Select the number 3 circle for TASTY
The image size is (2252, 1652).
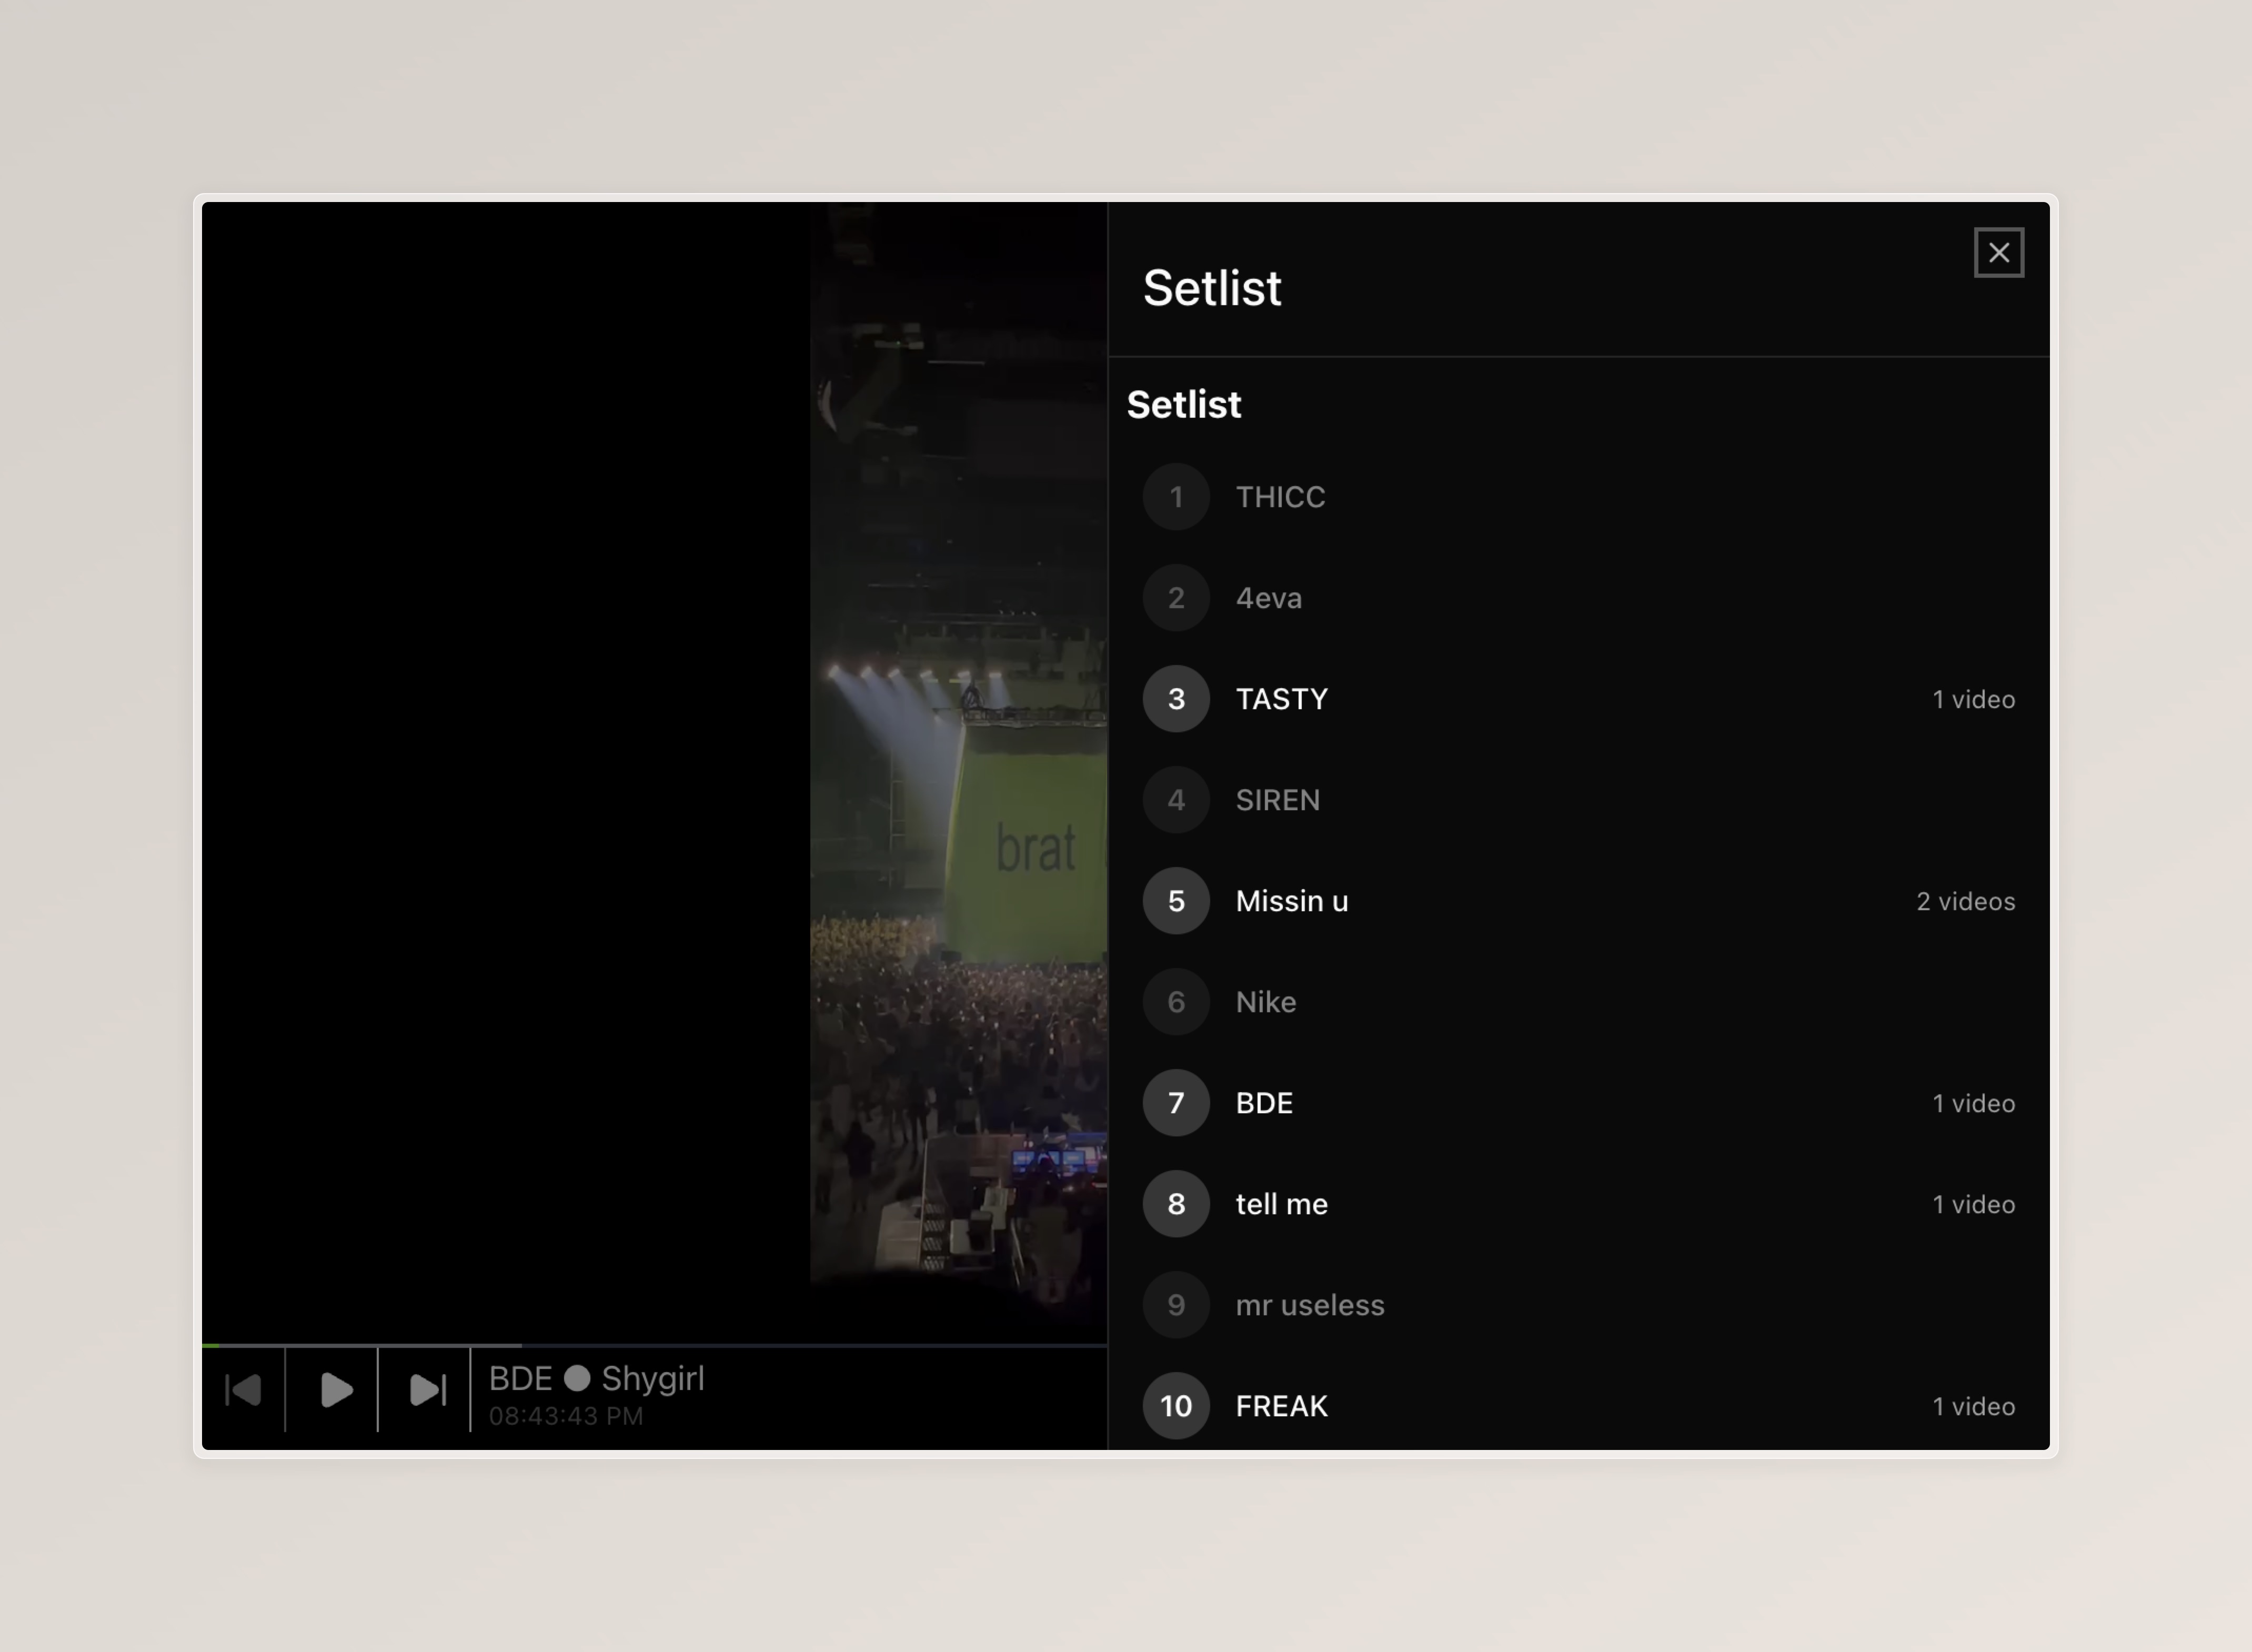click(x=1175, y=699)
